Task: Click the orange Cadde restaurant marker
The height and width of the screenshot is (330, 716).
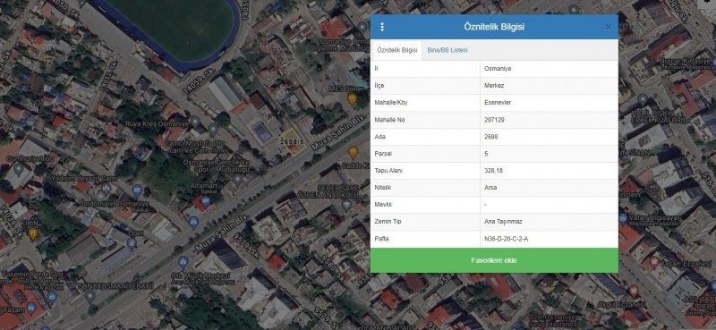Action: (x=353, y=152)
